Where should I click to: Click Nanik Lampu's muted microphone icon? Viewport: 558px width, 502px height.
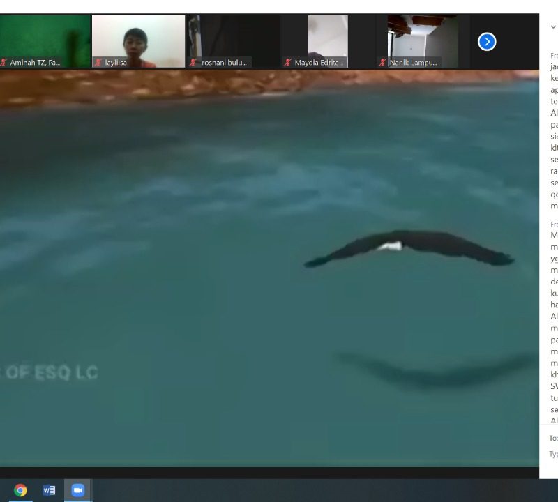[382, 63]
